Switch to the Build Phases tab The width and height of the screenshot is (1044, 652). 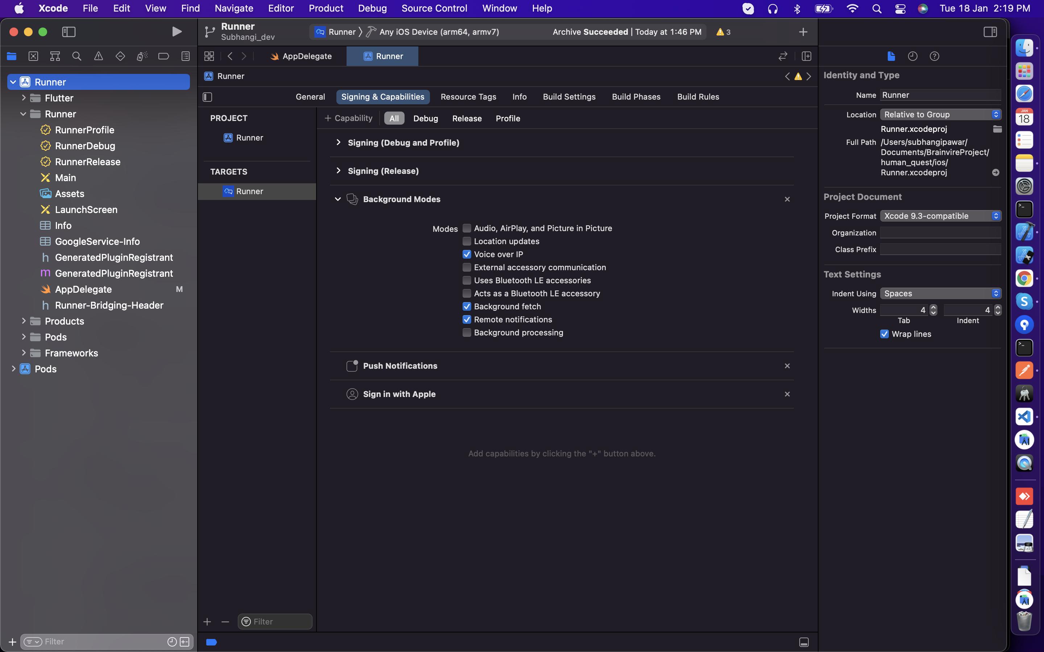coord(636,97)
